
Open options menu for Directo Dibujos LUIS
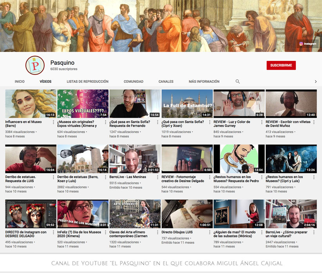tap(210, 232)
